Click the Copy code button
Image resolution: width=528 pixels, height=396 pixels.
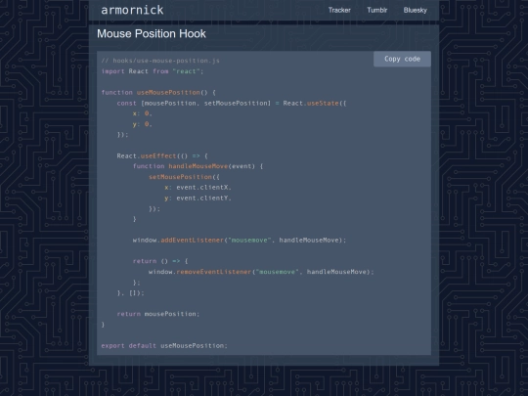click(402, 59)
